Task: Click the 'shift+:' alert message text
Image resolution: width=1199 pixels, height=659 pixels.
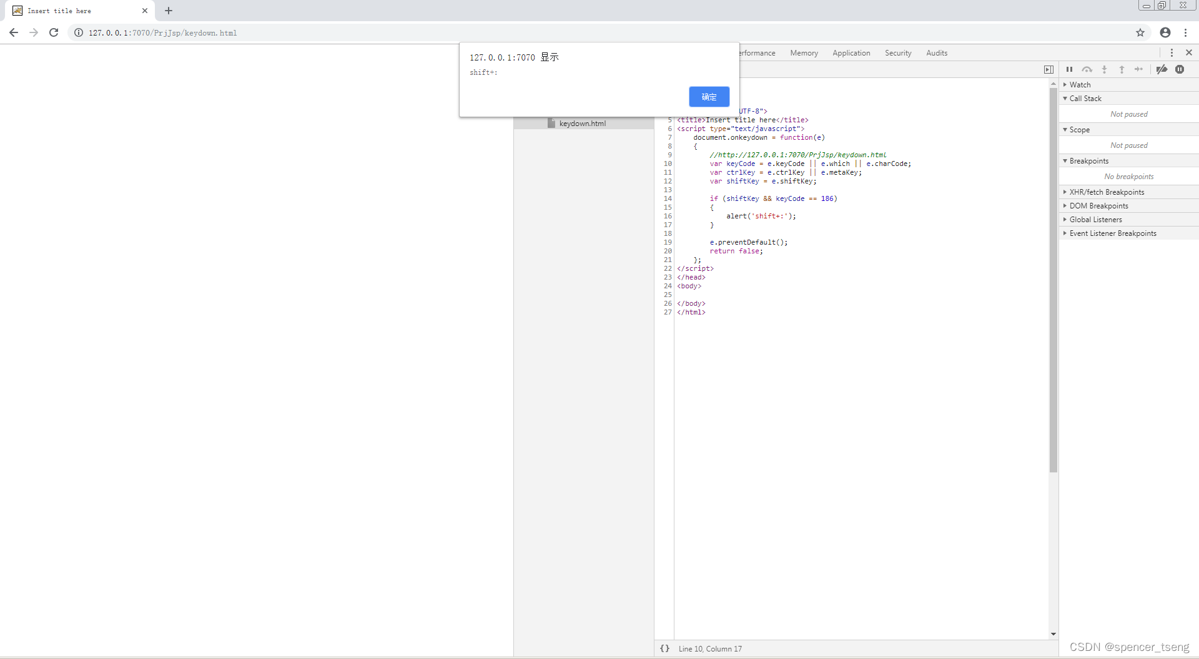Action: [x=483, y=72]
